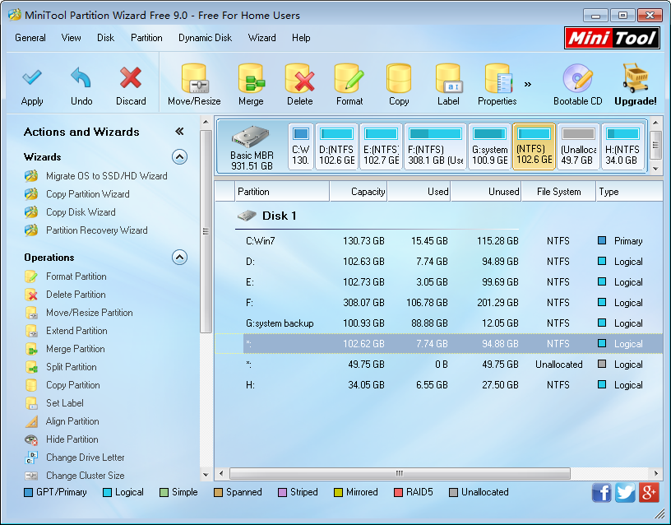Open the Facebook share icon

tap(601, 492)
